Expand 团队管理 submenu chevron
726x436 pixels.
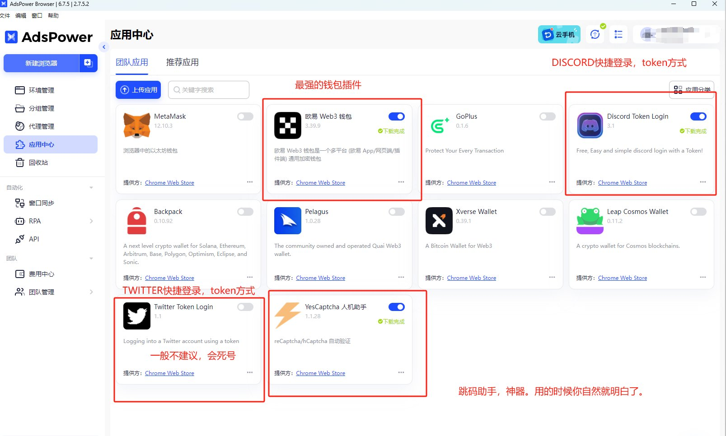pos(91,292)
